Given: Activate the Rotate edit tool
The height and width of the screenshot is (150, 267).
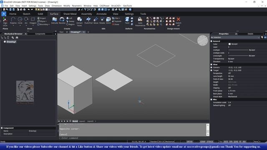Looking at the screenshot, I should [102, 20].
